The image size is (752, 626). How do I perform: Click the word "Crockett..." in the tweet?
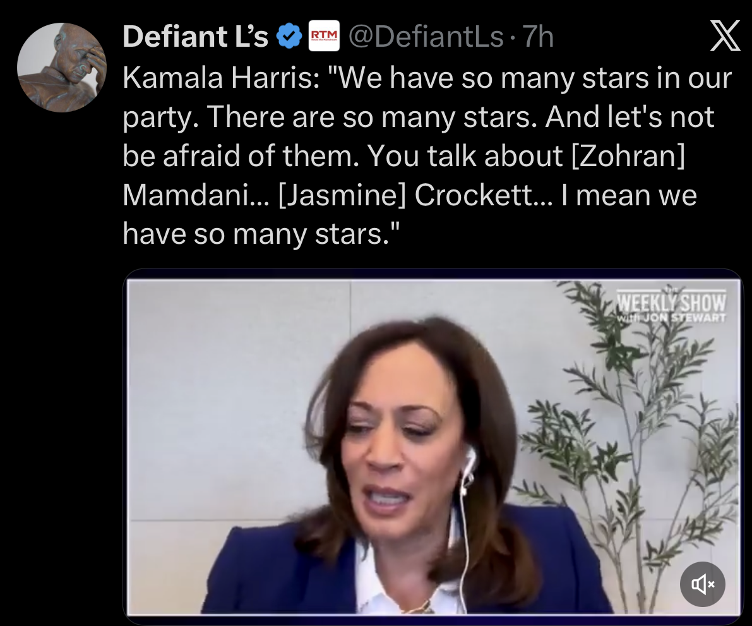point(482,195)
